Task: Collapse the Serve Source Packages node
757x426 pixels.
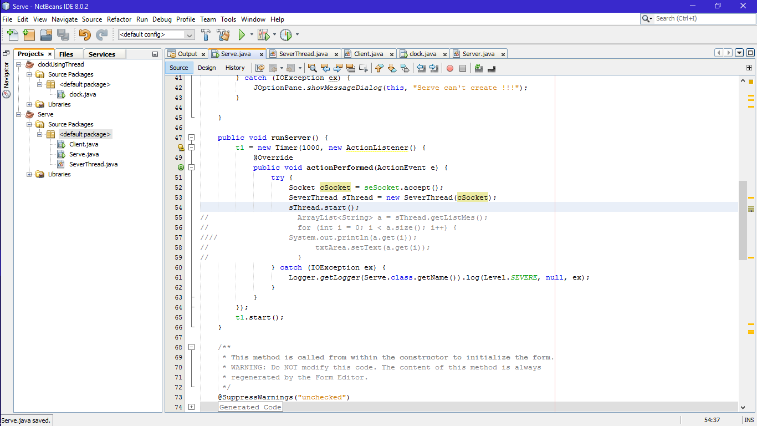Action: pyautogui.click(x=28, y=124)
